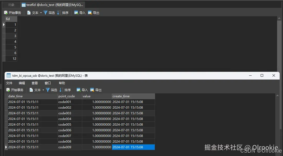
Task: Click table icon in tdm_bi_opcua_ssb title bar
Action: tap(9, 76)
